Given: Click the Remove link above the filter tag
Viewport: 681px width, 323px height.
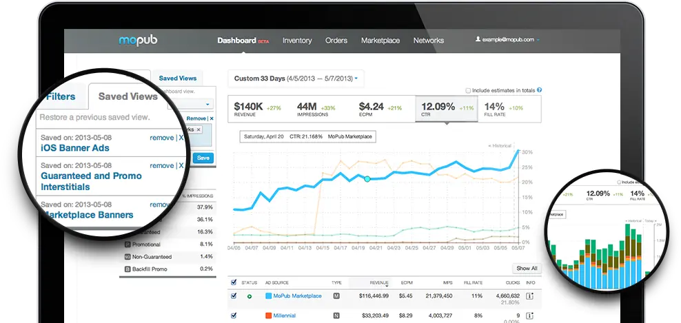Looking at the screenshot, I should pos(196,118).
